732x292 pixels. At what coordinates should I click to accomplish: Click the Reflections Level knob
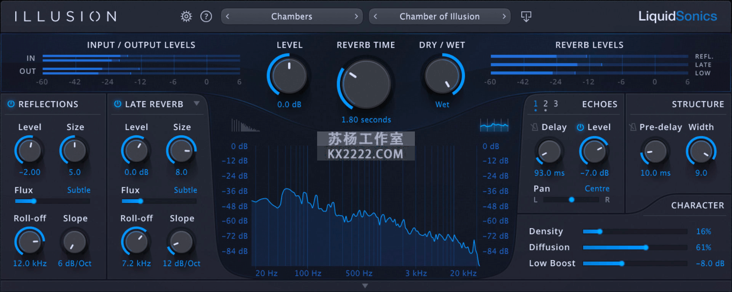[x=30, y=151]
